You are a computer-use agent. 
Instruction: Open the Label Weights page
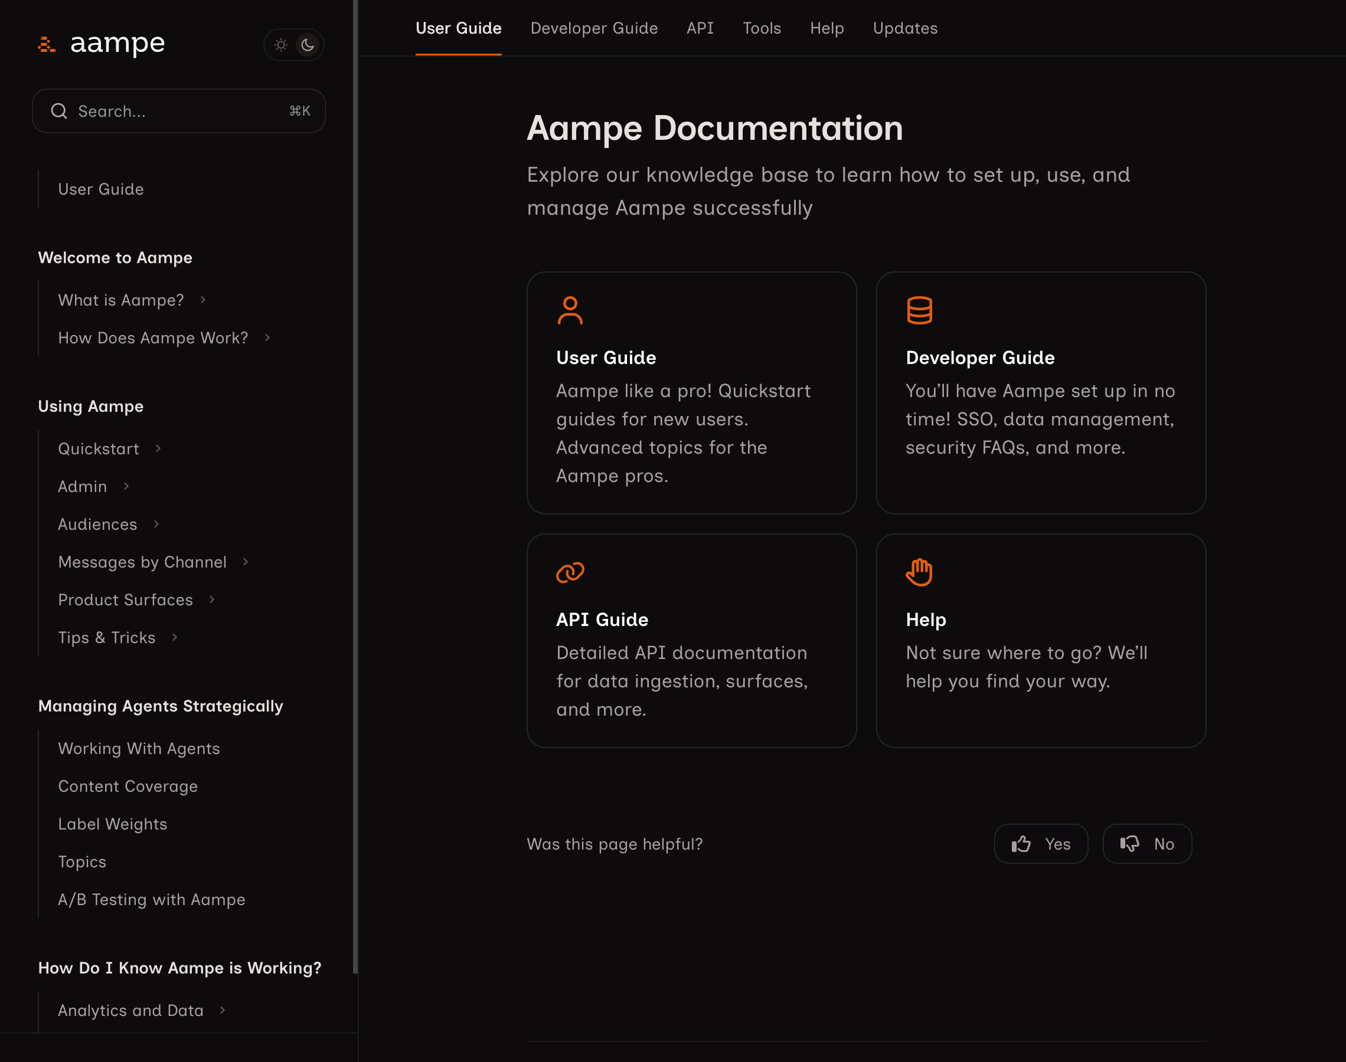tap(113, 824)
